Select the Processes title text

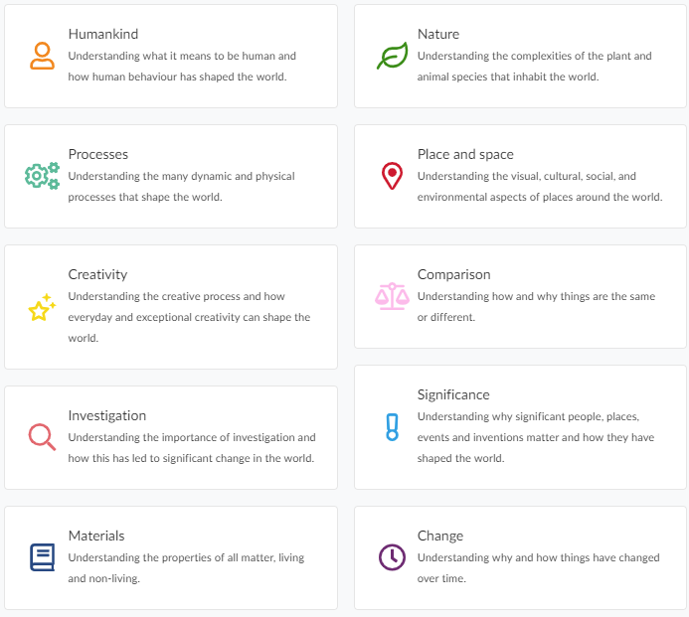tap(97, 155)
